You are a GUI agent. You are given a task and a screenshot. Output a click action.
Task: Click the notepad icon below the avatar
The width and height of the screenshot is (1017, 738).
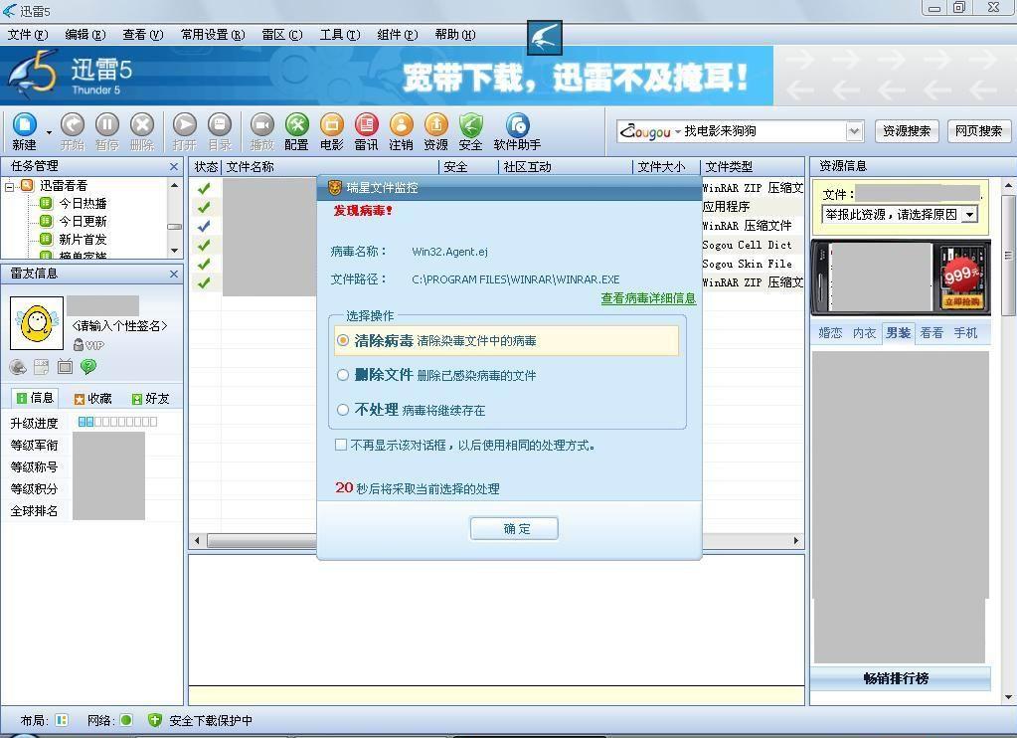[41, 367]
